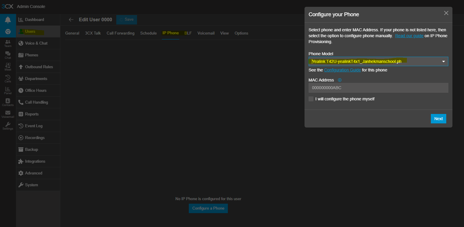Switch to the Voicemail tab
The image size is (464, 227).
pos(206,33)
